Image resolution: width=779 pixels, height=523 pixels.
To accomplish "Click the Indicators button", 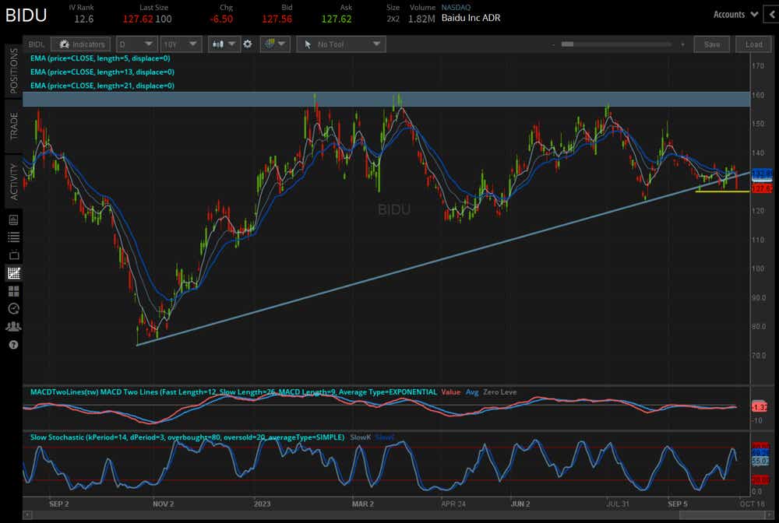I will pyautogui.click(x=80, y=44).
